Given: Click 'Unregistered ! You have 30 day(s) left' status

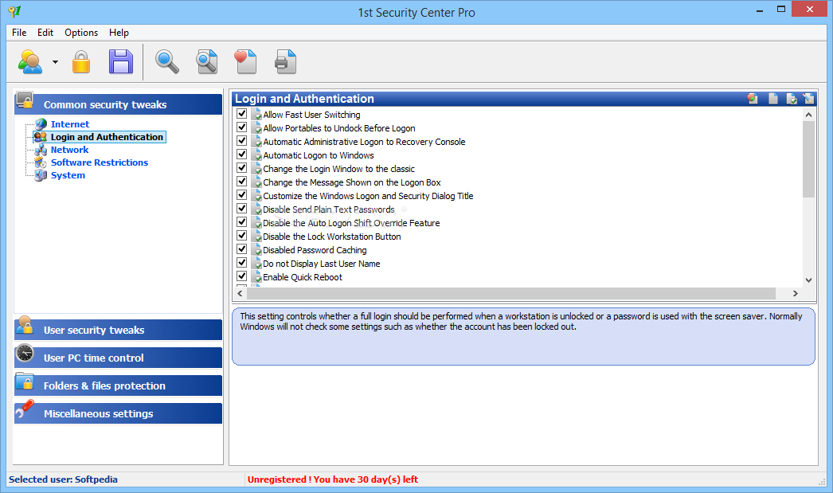Looking at the screenshot, I should (x=333, y=479).
